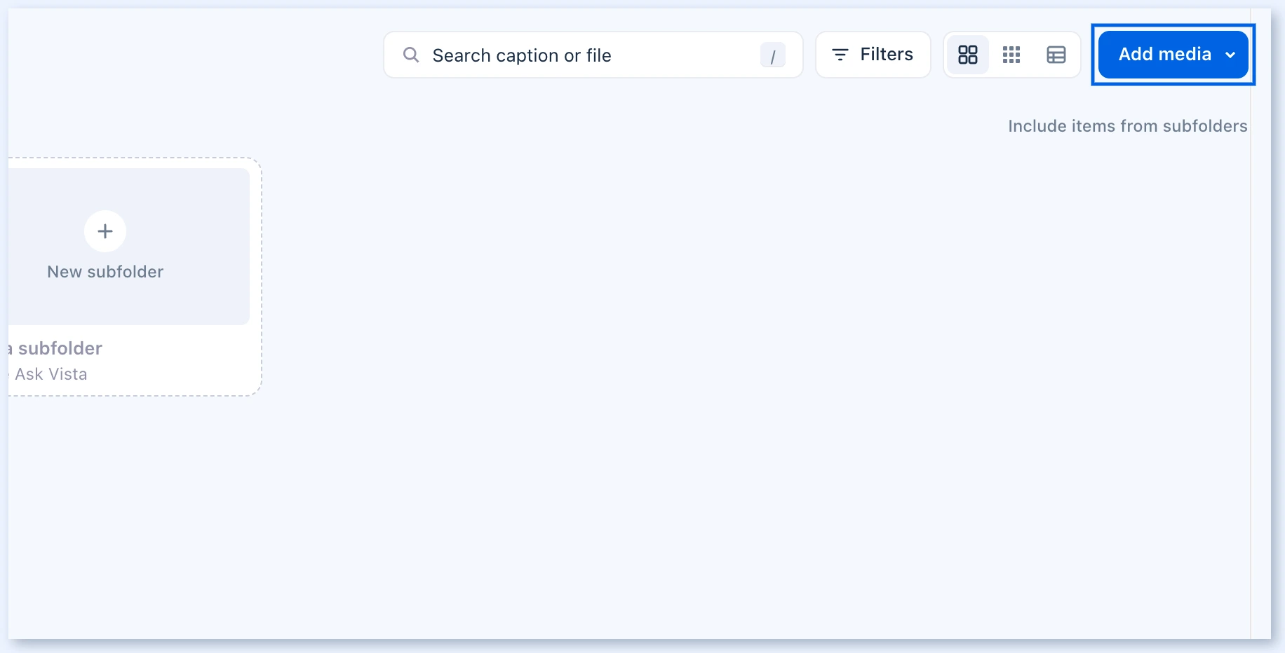
Task: Open the Ask Vista link
Action: pyautogui.click(x=51, y=374)
